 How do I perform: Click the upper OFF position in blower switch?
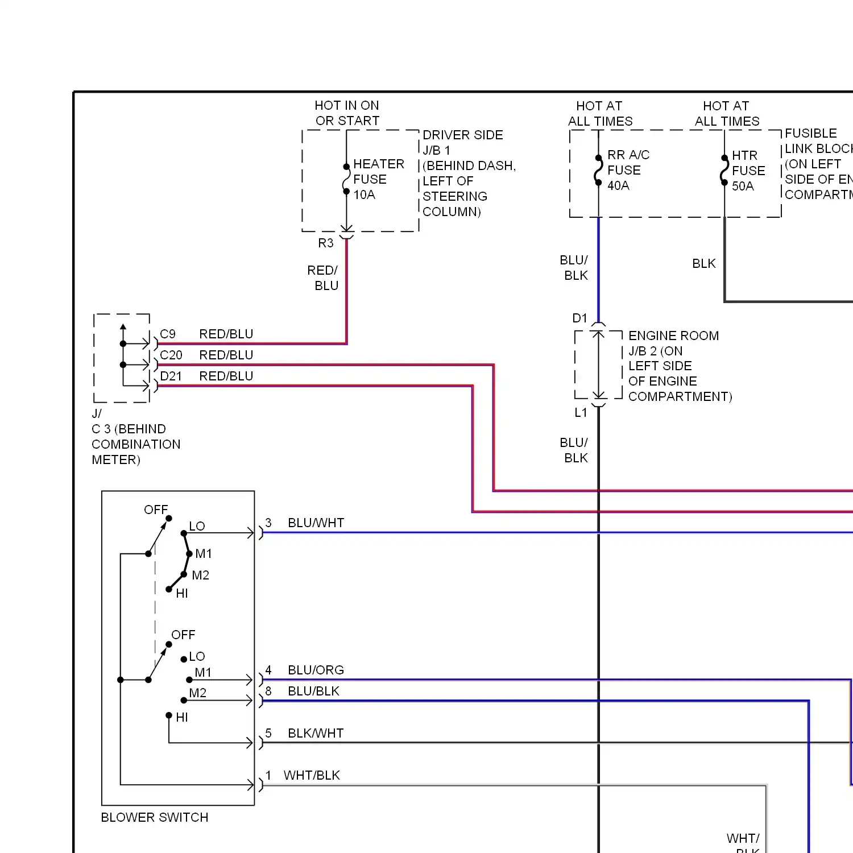(156, 510)
